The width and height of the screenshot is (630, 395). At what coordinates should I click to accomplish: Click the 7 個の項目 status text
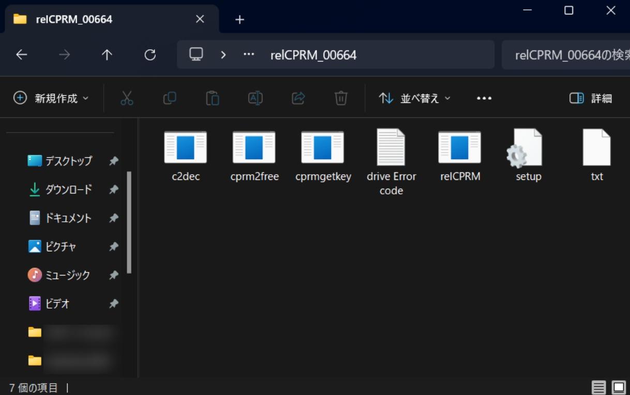[x=34, y=388]
